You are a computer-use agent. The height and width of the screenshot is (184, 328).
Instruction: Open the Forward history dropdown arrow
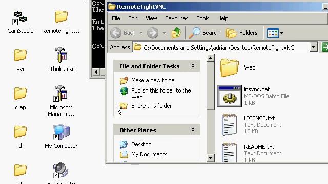[x=164, y=33]
